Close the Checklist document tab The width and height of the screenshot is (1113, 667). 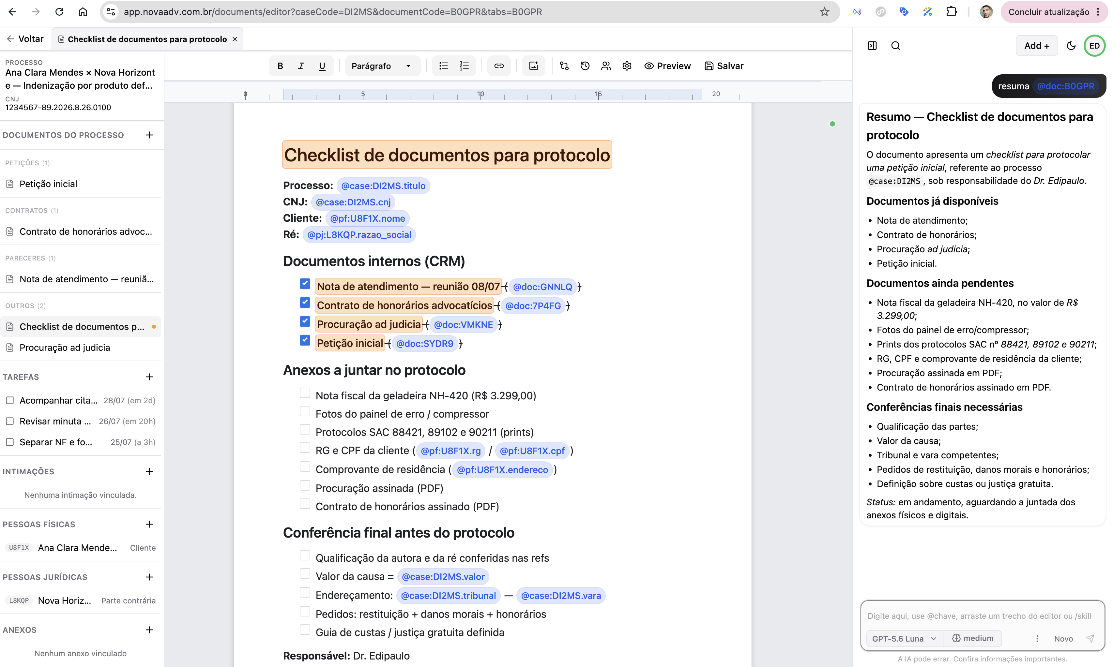(x=235, y=39)
